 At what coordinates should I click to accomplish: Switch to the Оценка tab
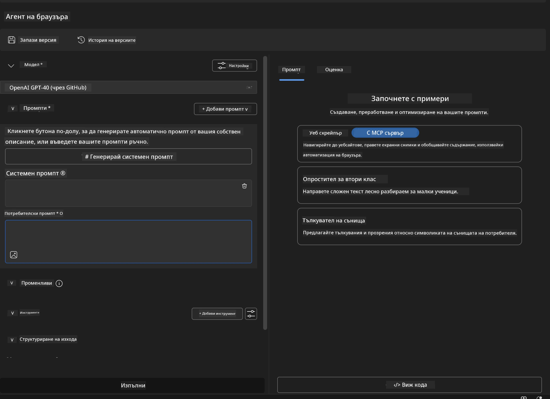tap(334, 70)
